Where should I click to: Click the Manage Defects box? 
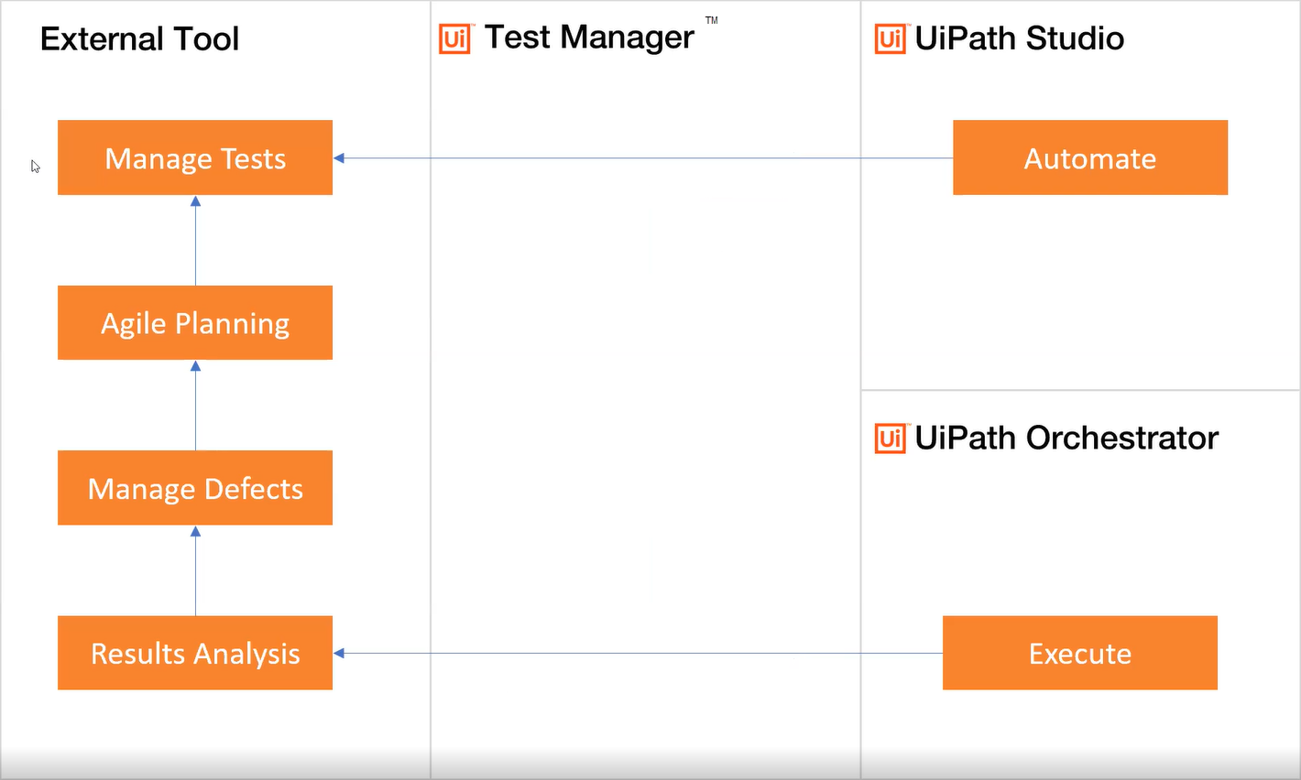point(195,488)
